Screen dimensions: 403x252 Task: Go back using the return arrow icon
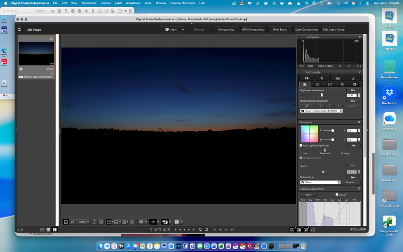pos(19,29)
